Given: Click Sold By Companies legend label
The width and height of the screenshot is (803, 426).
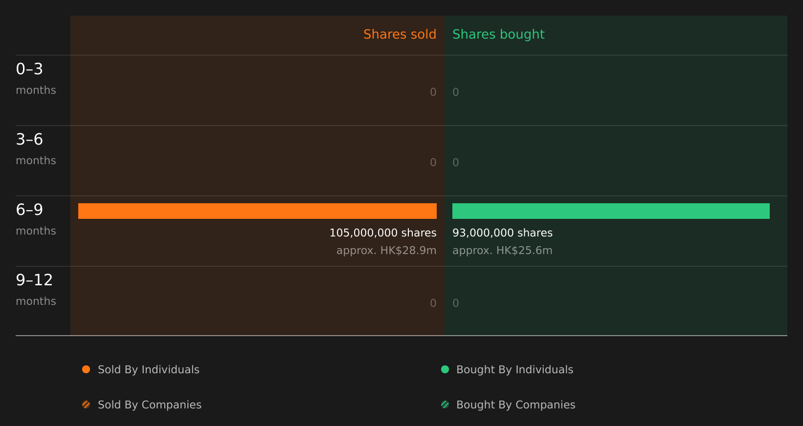Looking at the screenshot, I should pyautogui.click(x=150, y=405).
